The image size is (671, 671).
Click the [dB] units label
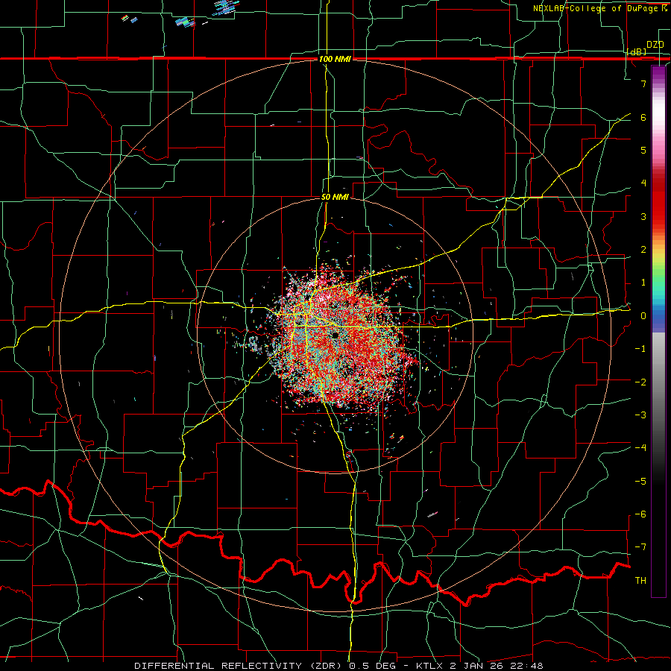637,51
